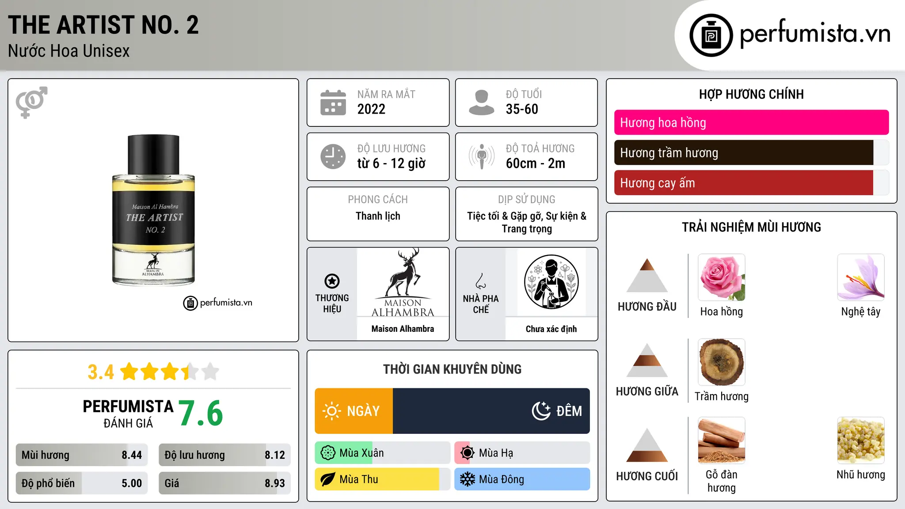This screenshot has width=905, height=509.
Task: Click the unisex gender symbol icon
Action: (x=31, y=102)
